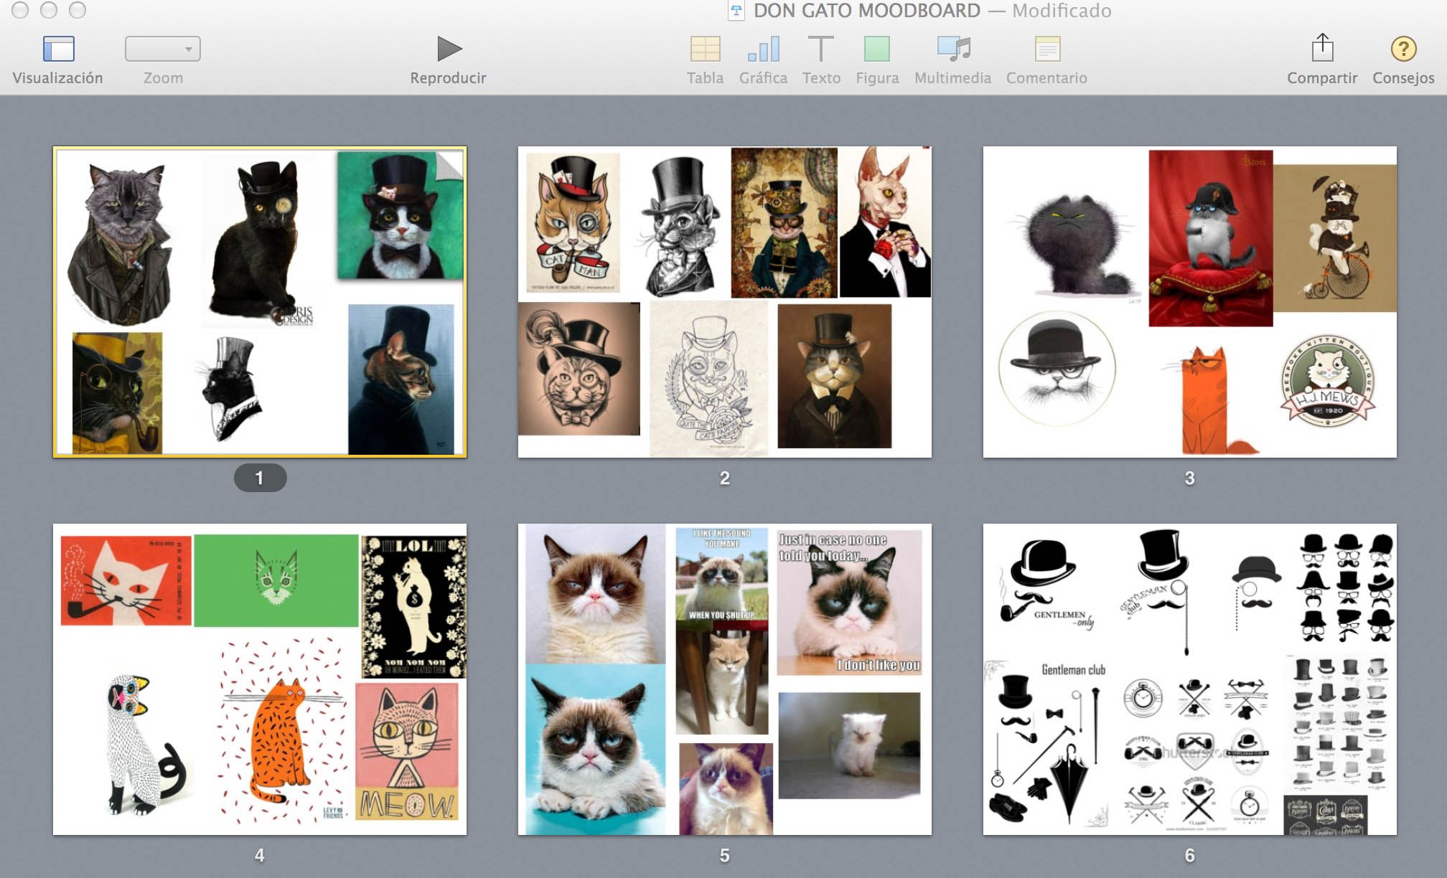Screen dimensions: 1447x878
Task: Add a Texto box
Action: pyautogui.click(x=821, y=49)
